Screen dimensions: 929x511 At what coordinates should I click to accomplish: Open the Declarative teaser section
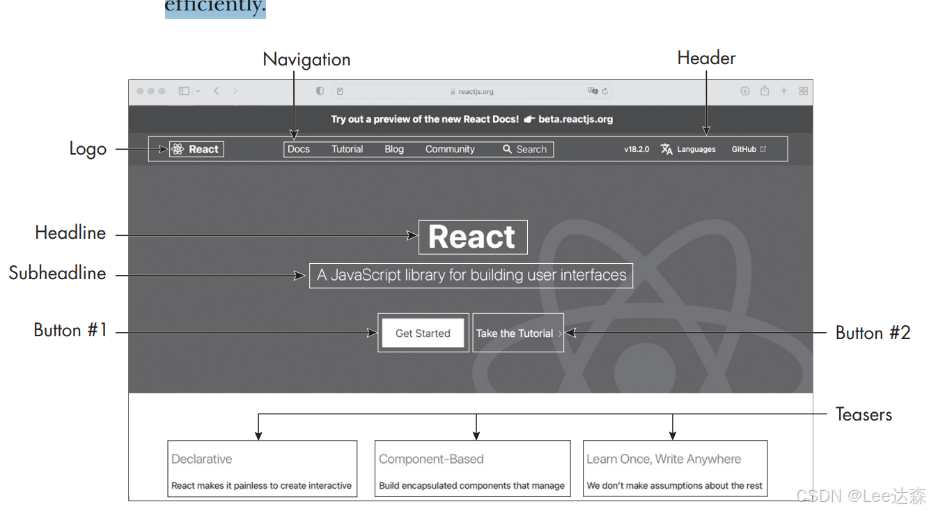[x=263, y=468]
